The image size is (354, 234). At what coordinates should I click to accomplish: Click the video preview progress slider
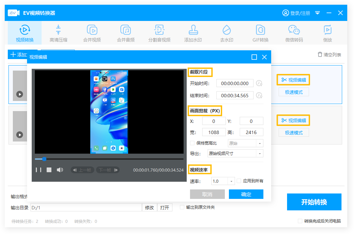pos(109,159)
